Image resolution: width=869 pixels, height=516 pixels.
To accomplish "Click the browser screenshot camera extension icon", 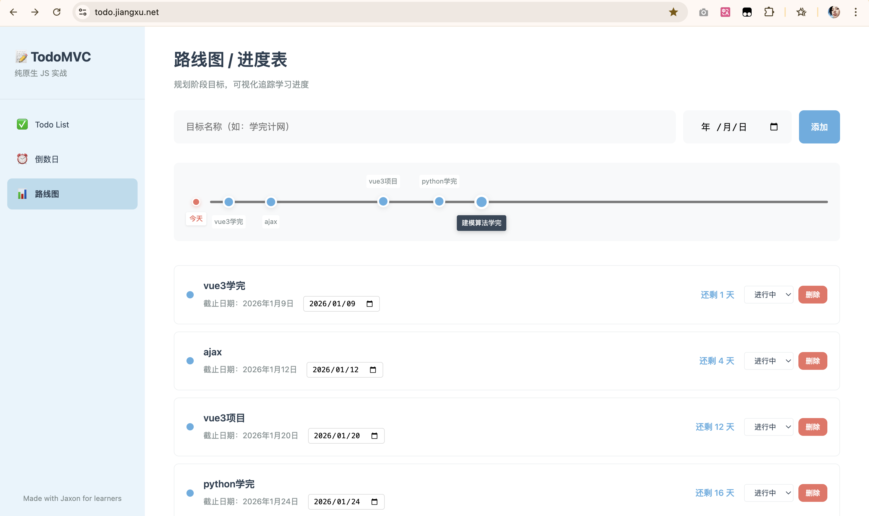I will [703, 12].
